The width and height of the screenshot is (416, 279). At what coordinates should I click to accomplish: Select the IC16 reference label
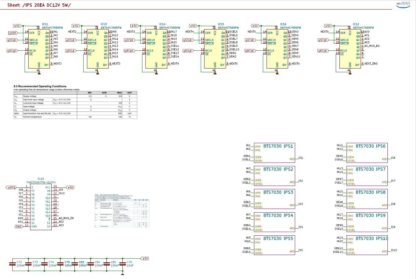click(283, 24)
